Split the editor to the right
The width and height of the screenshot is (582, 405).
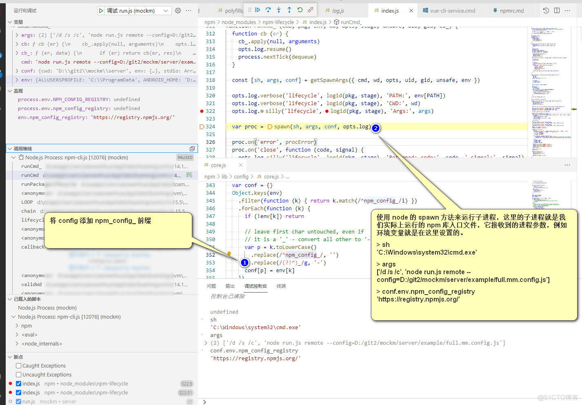coord(557,11)
